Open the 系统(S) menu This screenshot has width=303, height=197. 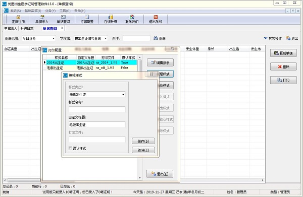pos(16,11)
